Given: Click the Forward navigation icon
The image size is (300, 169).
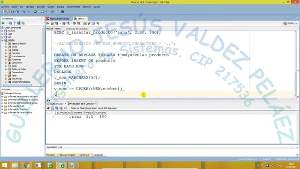Looking at the screenshot, I should [x=43, y=12].
